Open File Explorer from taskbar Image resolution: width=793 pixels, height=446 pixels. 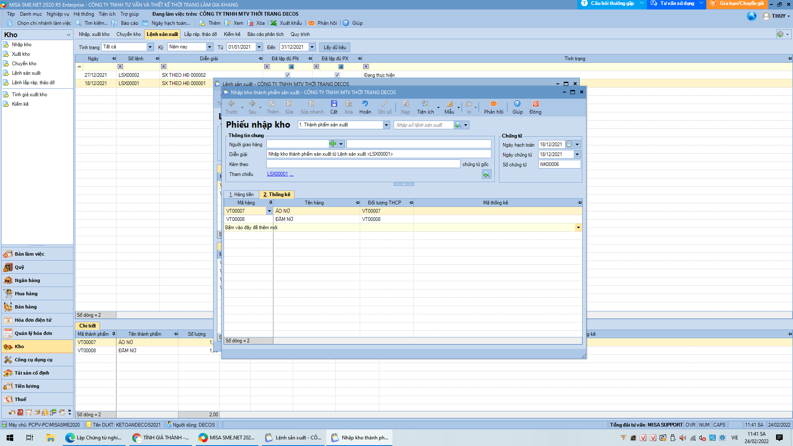click(x=50, y=438)
